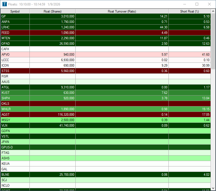Screen dimensions: 216x191
Task: Maximize the Floats window
Action: (197, 4)
